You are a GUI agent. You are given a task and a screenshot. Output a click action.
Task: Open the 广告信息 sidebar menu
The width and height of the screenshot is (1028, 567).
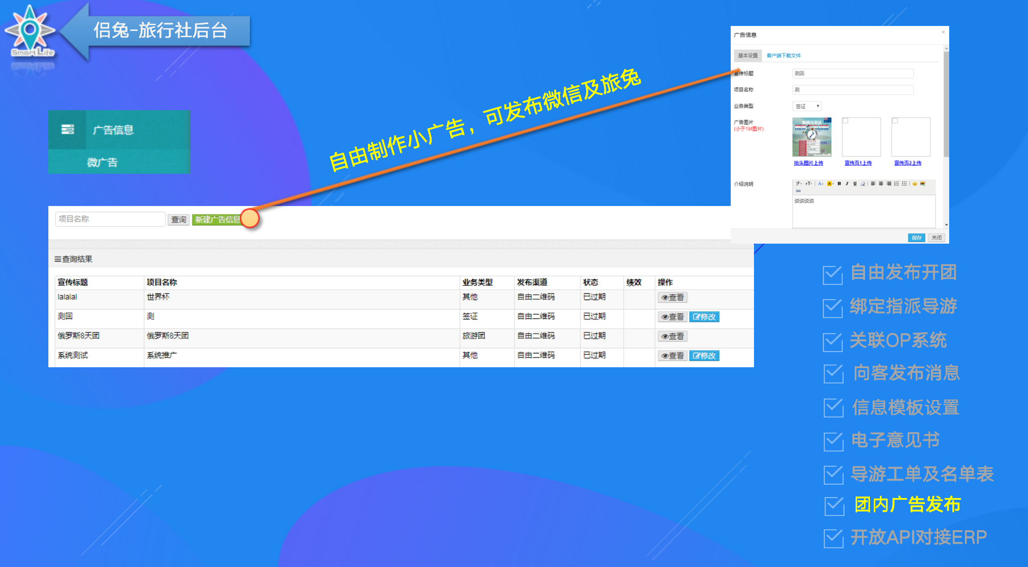click(119, 129)
